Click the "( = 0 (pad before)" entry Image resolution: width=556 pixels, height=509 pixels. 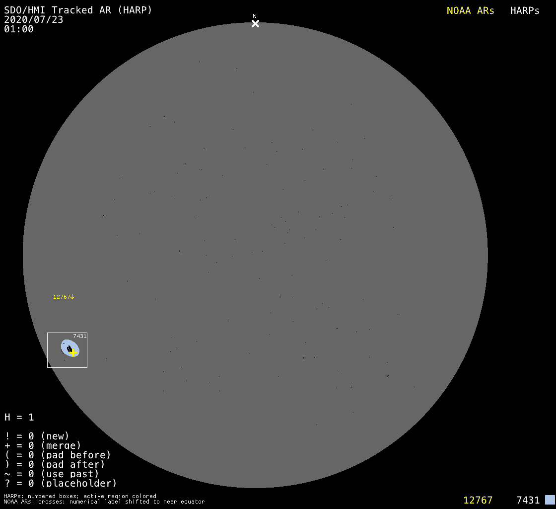click(x=58, y=455)
